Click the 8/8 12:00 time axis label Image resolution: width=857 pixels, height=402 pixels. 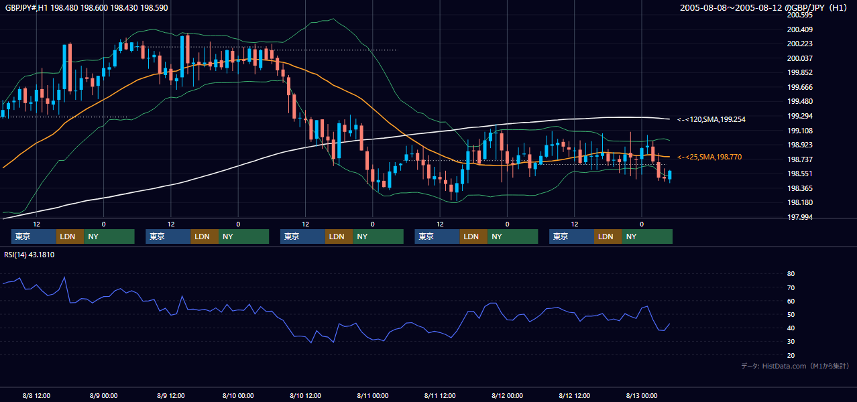coord(36,395)
